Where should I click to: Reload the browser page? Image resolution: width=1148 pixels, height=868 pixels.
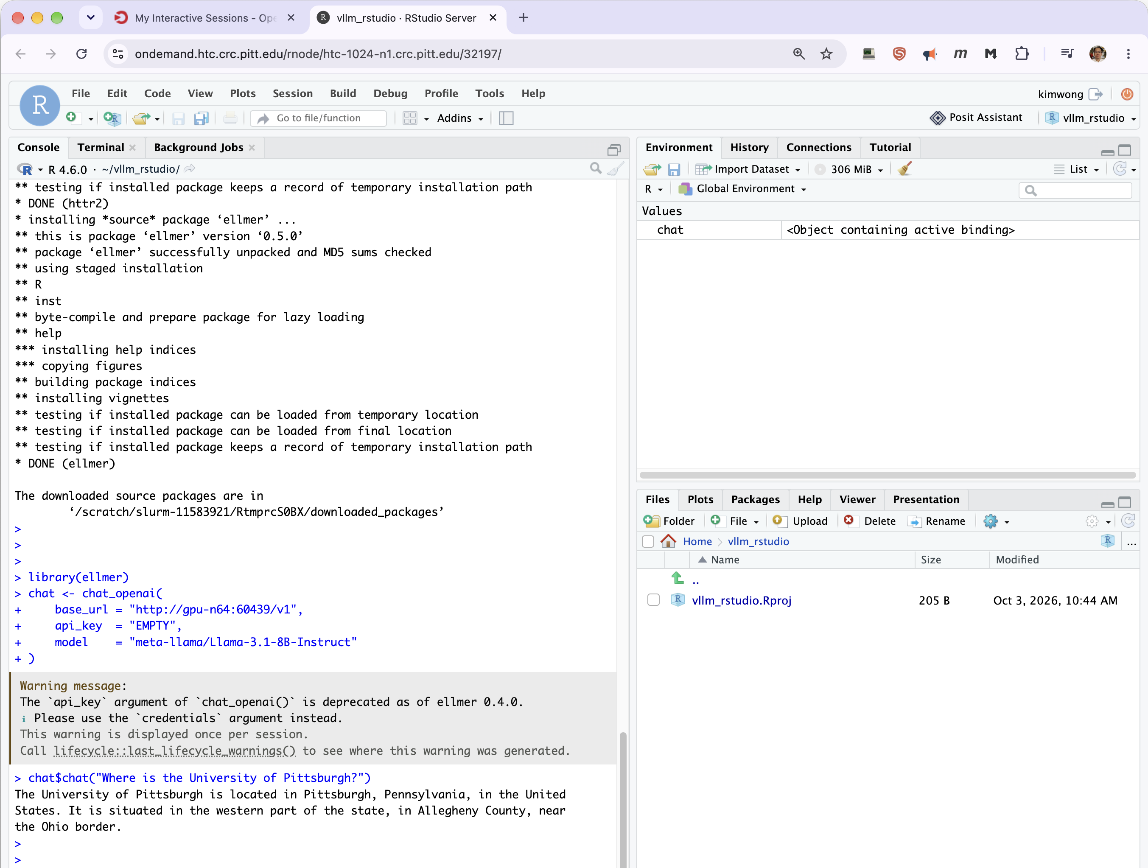click(x=81, y=53)
